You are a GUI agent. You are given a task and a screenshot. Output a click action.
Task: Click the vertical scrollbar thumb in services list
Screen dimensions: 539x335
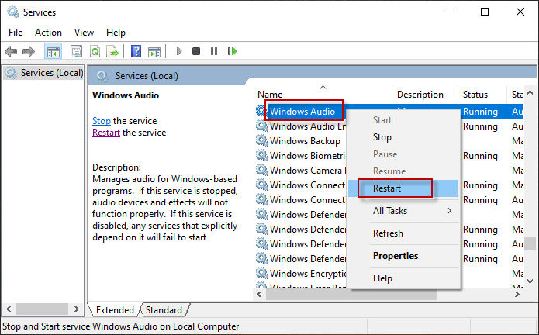pyautogui.click(x=530, y=244)
